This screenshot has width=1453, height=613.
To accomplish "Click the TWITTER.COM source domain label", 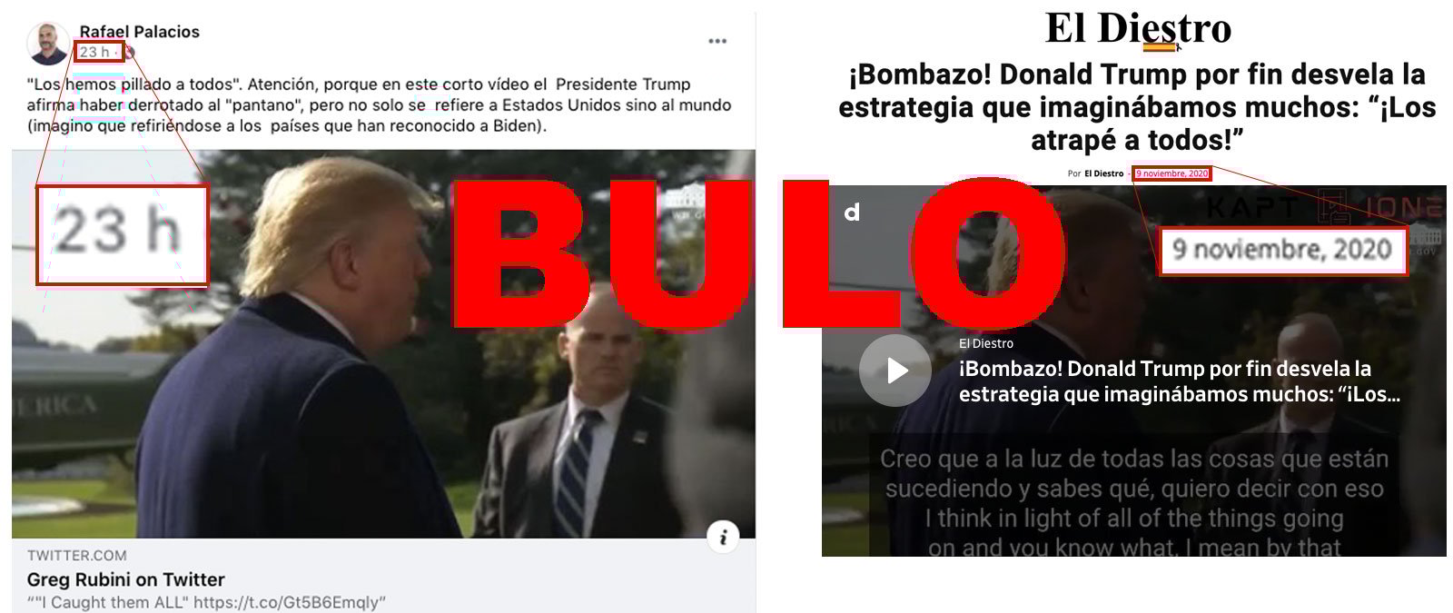I will click(77, 555).
